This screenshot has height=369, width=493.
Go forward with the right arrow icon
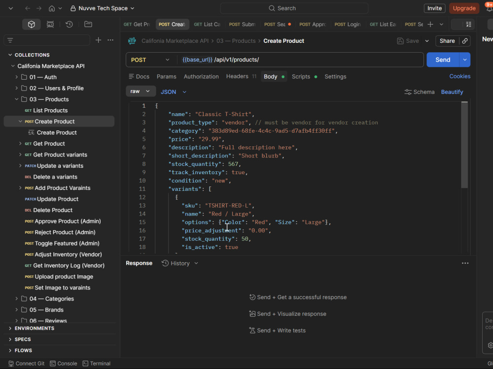click(39, 8)
